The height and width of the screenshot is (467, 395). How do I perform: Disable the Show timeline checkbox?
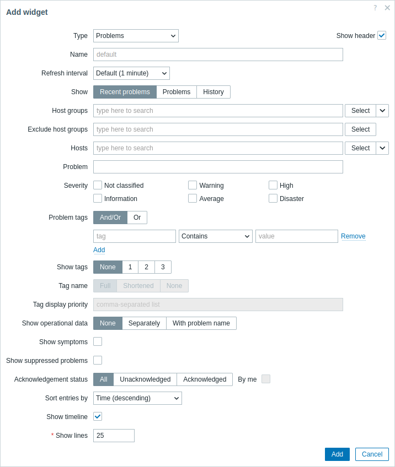[98, 416]
